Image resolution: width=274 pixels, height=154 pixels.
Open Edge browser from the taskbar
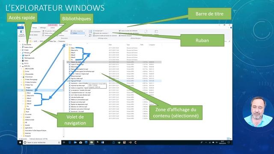click(x=70, y=142)
